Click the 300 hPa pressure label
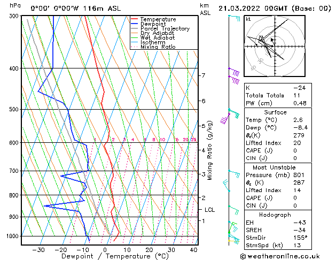This screenshot has width=336, height=260. [x=15, y=16]
